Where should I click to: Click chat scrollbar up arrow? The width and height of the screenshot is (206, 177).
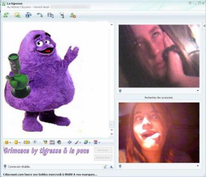point(112,25)
